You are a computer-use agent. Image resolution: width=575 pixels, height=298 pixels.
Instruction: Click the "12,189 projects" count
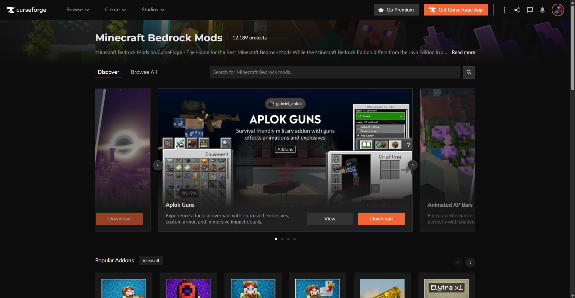(250, 38)
